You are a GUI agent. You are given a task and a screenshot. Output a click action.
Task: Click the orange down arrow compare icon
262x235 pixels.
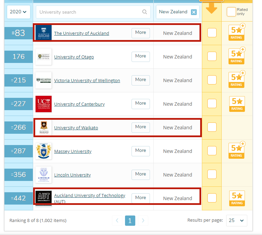(211, 8)
